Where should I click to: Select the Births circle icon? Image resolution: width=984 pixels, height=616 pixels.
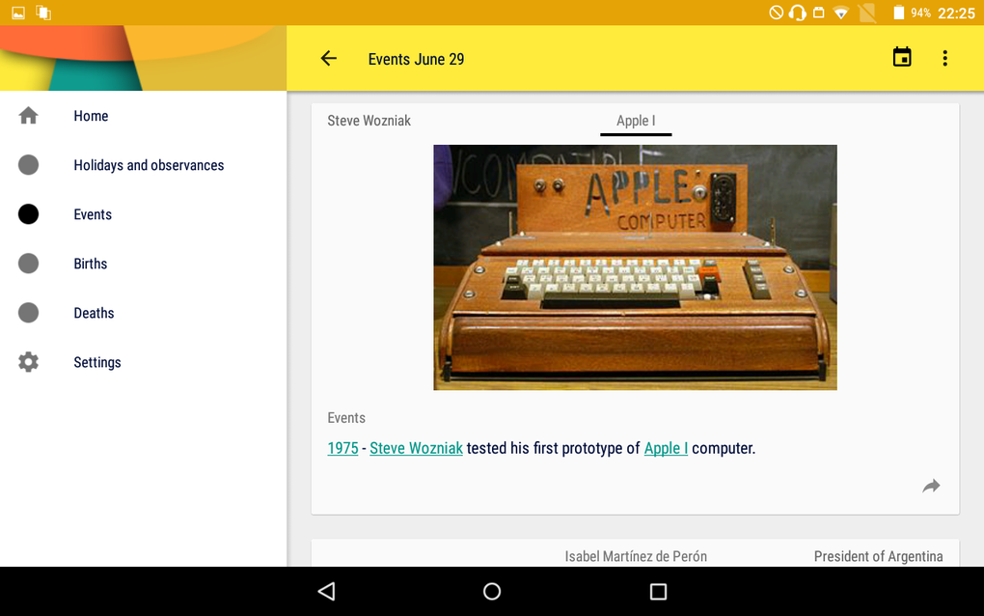pos(28,264)
